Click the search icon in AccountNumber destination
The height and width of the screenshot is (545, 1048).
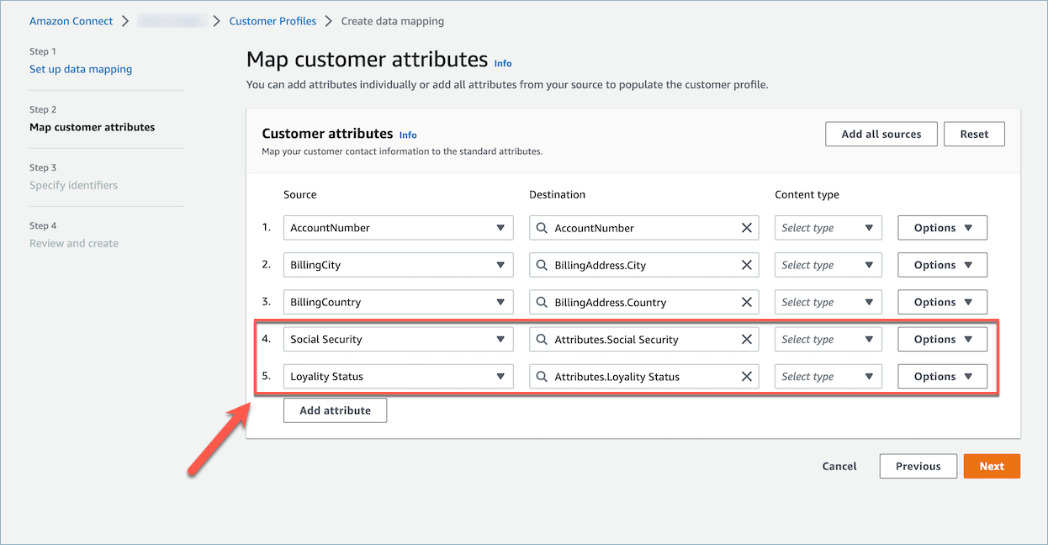click(x=543, y=228)
